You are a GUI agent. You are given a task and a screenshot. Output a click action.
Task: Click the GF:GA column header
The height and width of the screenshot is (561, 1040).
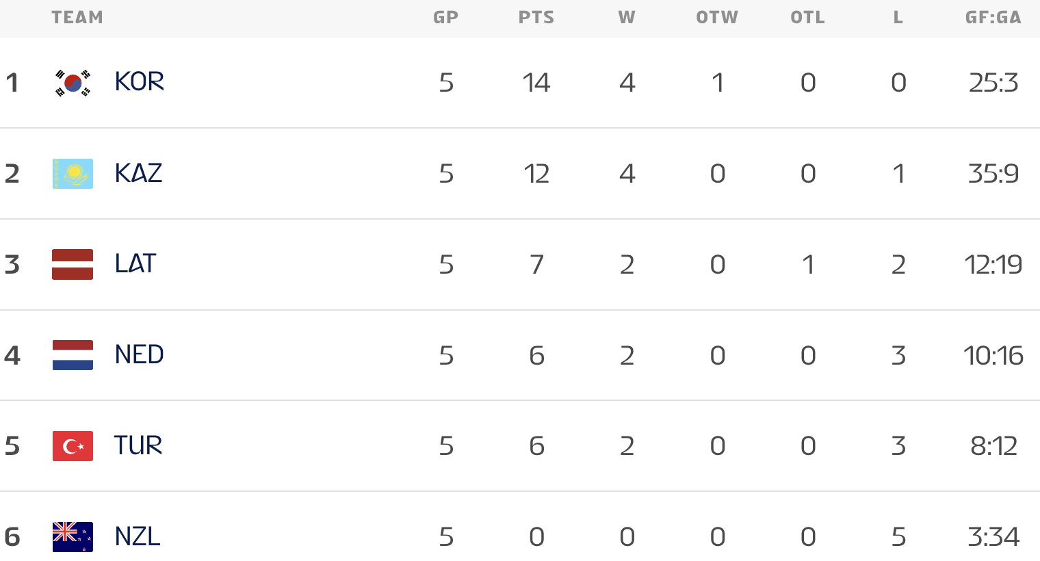pos(993,18)
